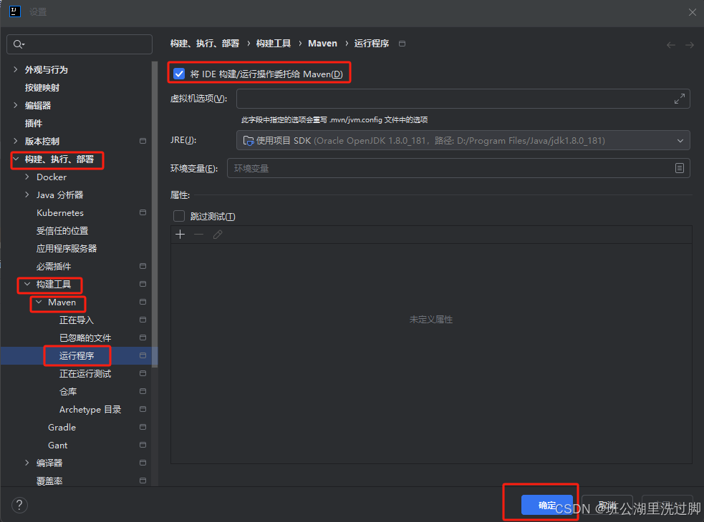Open the JRE project SDK dropdown
Screen dimensions: 704x522
(463, 140)
